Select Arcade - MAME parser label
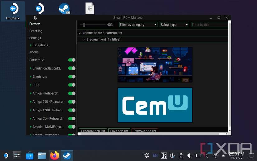 48,127
